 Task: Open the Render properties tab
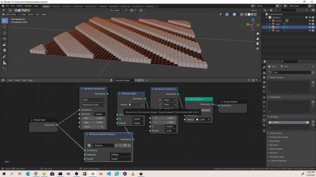[264, 73]
